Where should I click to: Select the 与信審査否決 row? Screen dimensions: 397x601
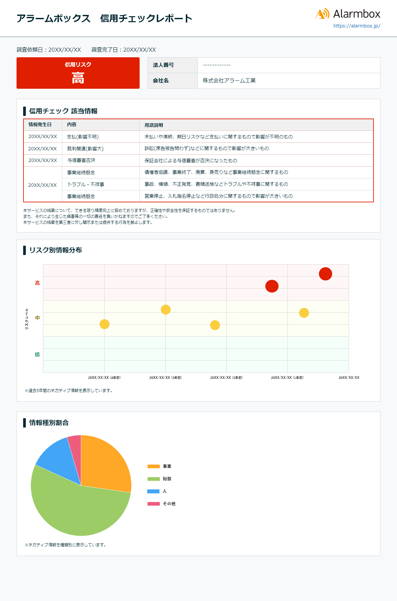tap(198, 161)
